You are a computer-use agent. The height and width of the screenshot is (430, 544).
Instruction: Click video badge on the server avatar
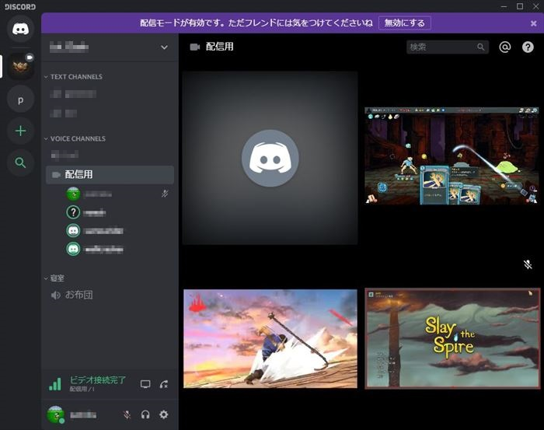click(30, 58)
